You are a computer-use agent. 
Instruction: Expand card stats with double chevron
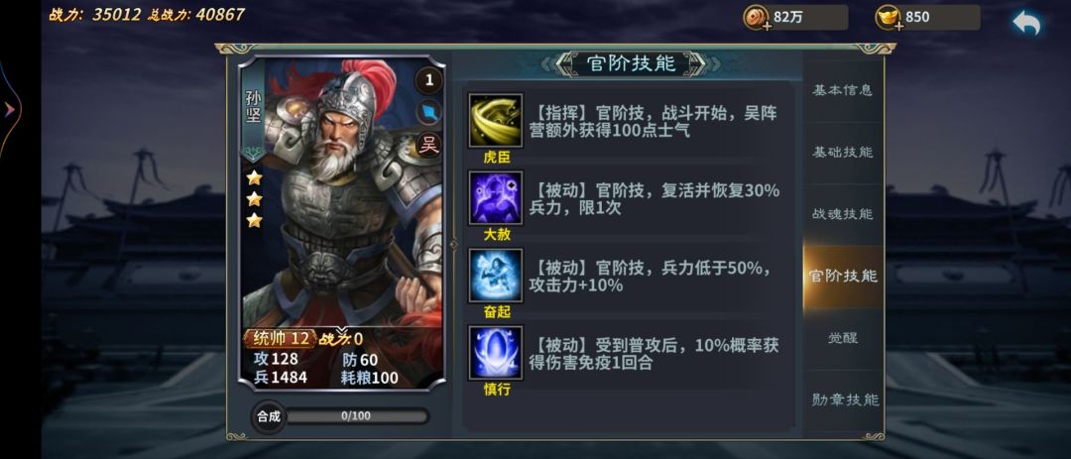tap(341, 330)
